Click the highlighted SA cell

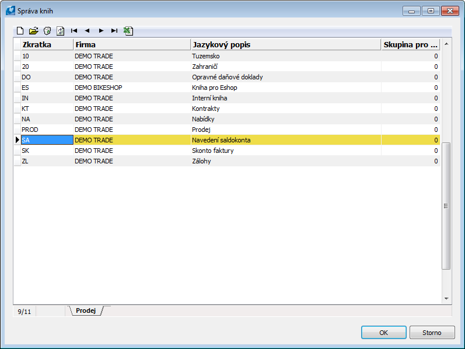(x=47, y=140)
